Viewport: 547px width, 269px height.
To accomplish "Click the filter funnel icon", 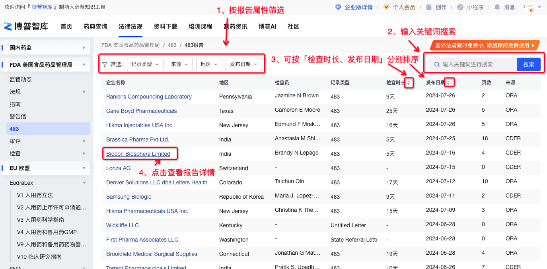I will 105,64.
